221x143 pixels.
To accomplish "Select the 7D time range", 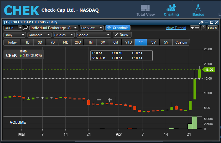I will (52, 42).
